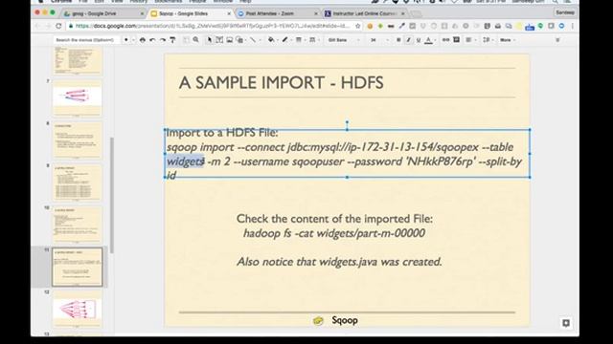
Task: Toggle italic formatting
Action: click(x=409, y=40)
